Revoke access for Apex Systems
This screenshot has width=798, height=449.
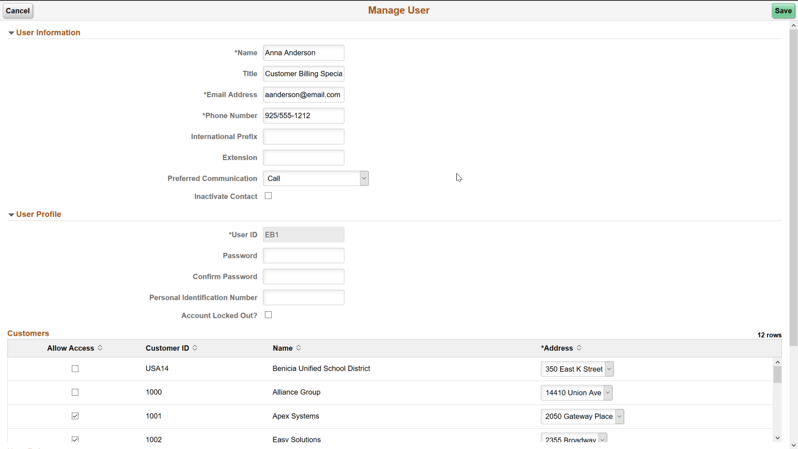[x=75, y=416]
